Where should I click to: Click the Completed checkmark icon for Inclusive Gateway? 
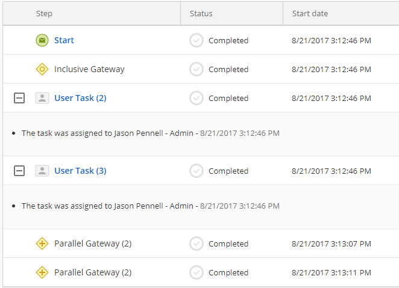click(x=196, y=69)
